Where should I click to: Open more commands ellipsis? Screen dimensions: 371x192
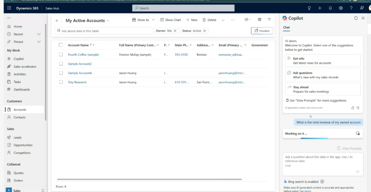(233, 20)
